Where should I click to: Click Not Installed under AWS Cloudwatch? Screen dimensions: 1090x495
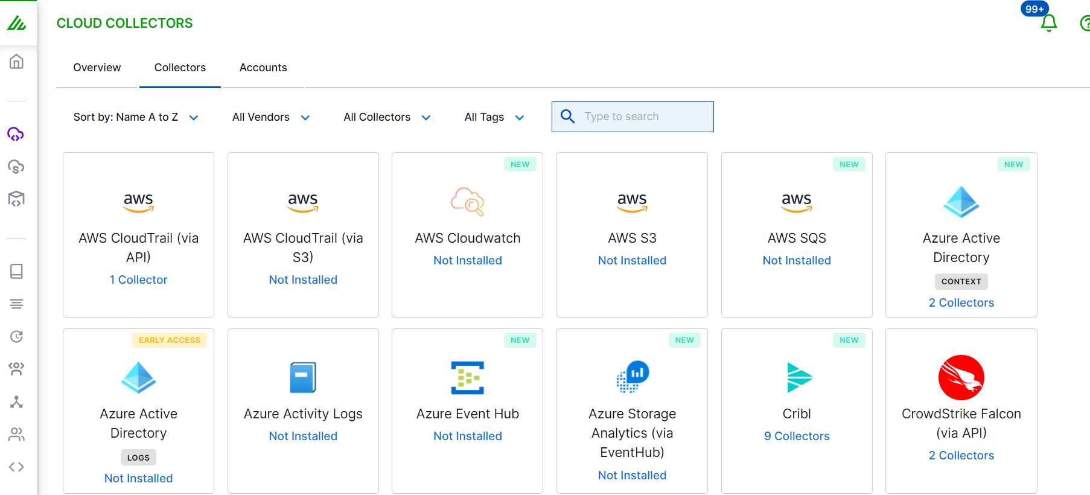click(x=468, y=260)
